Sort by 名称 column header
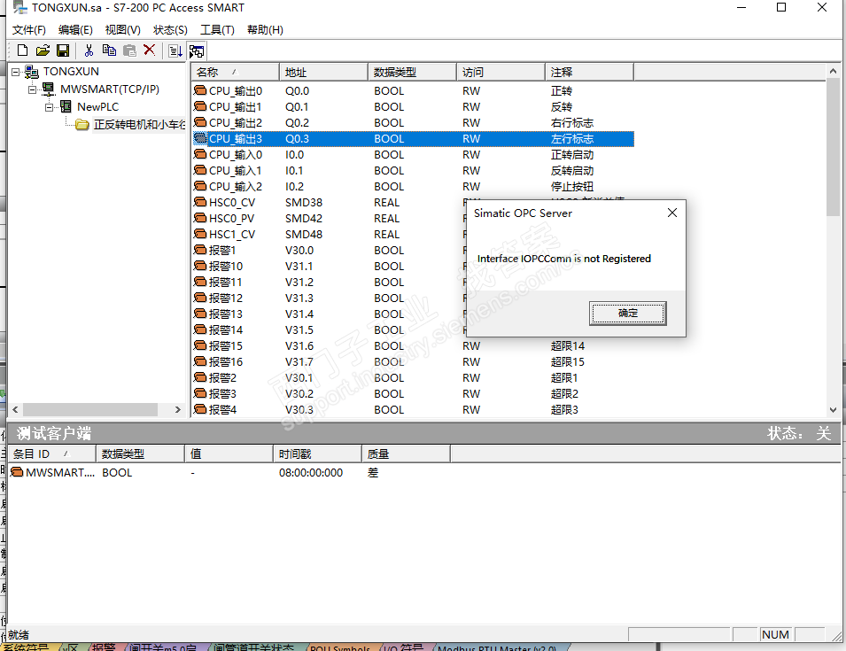 click(235, 72)
